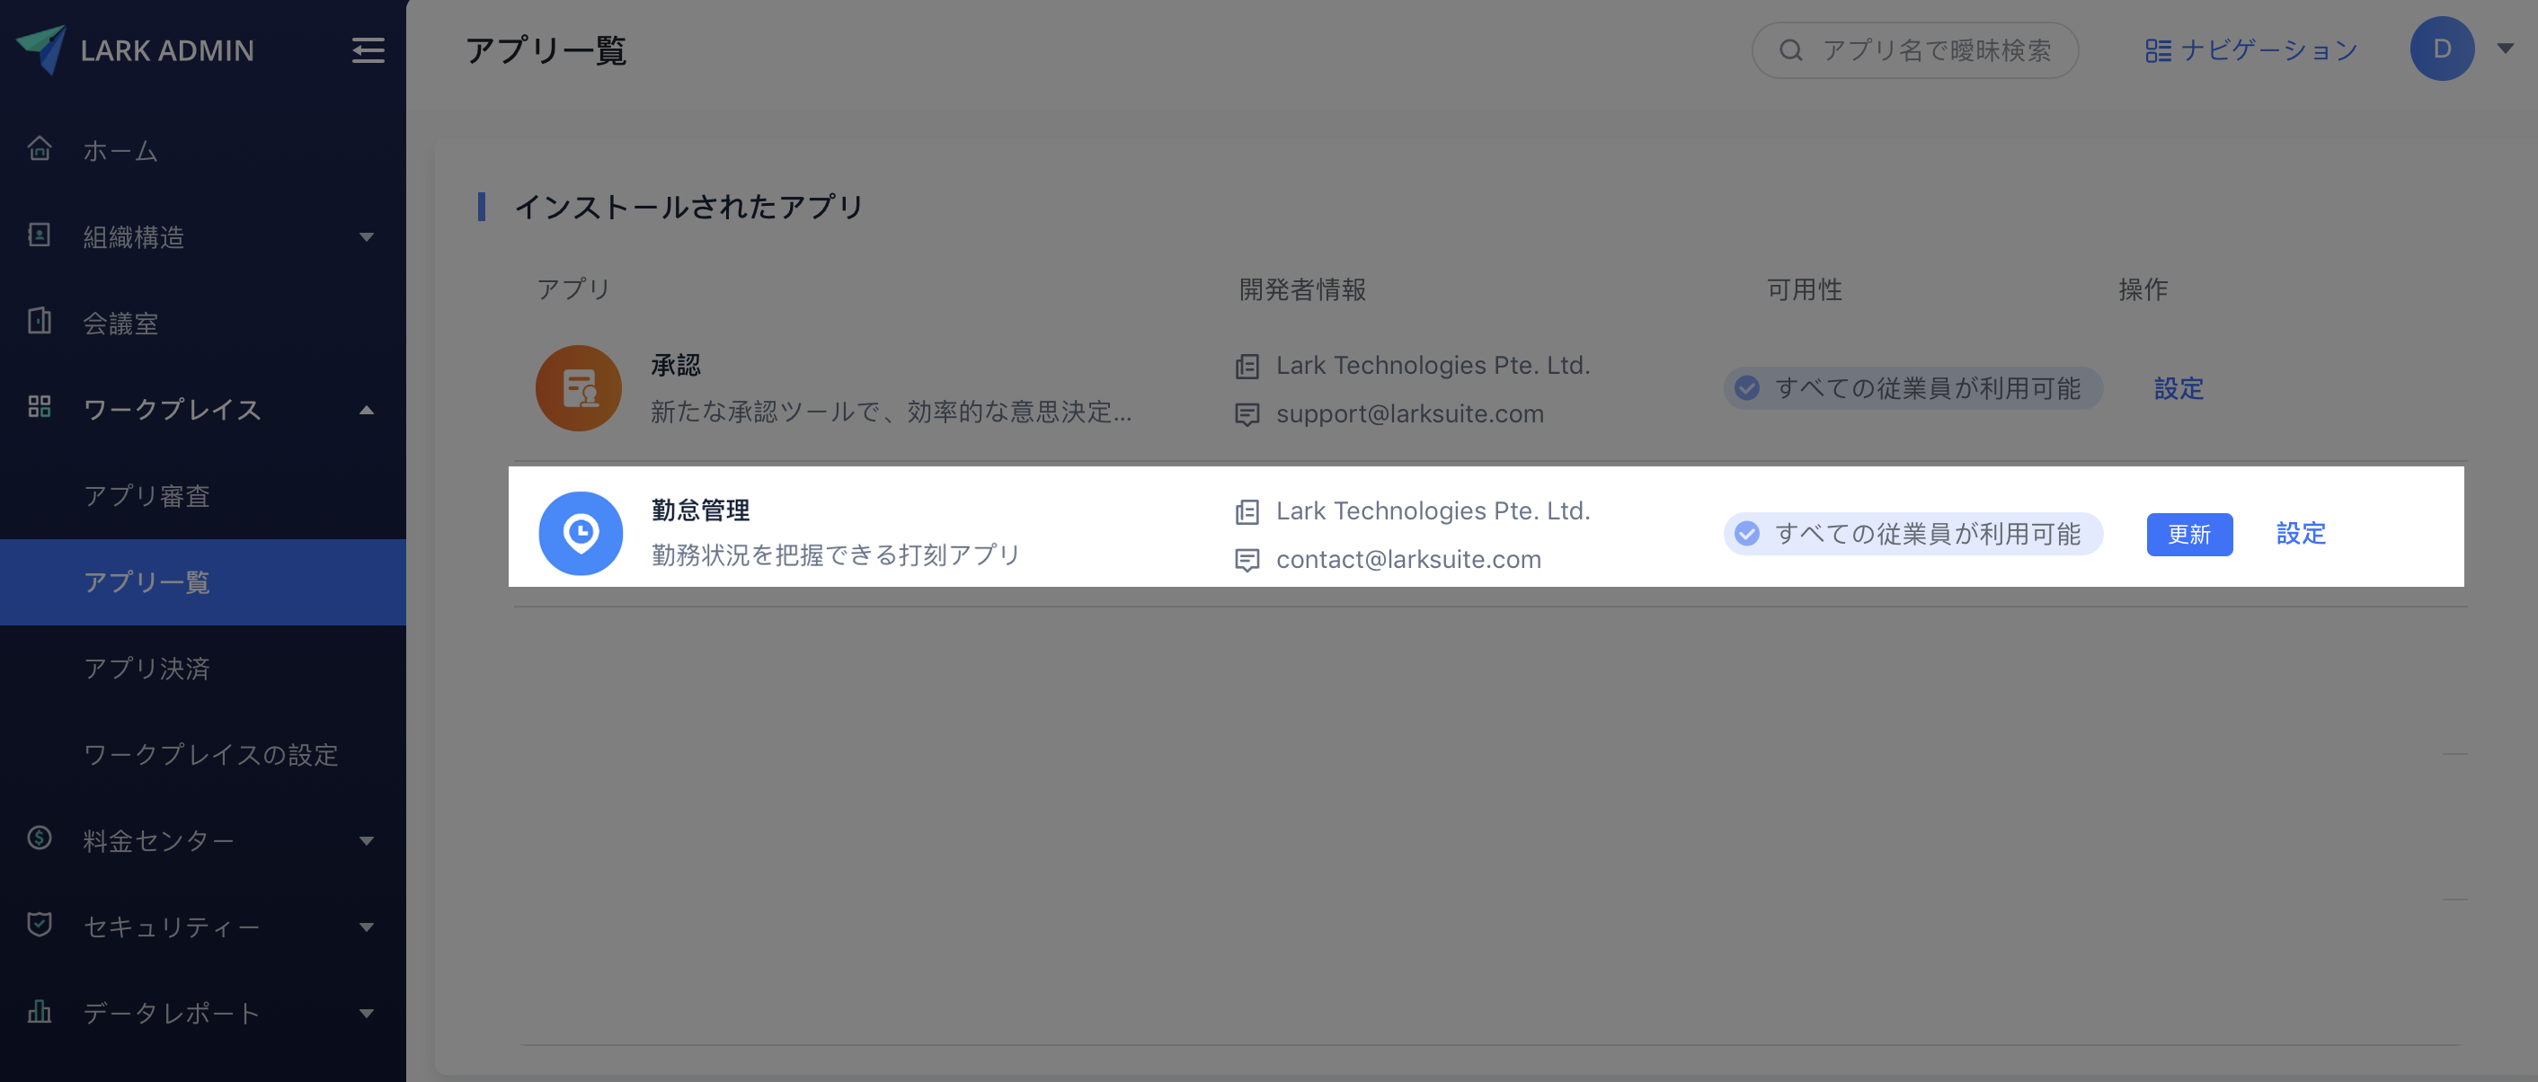
Task: Click the Lark Admin logo icon
Action: pyautogui.click(x=40, y=49)
